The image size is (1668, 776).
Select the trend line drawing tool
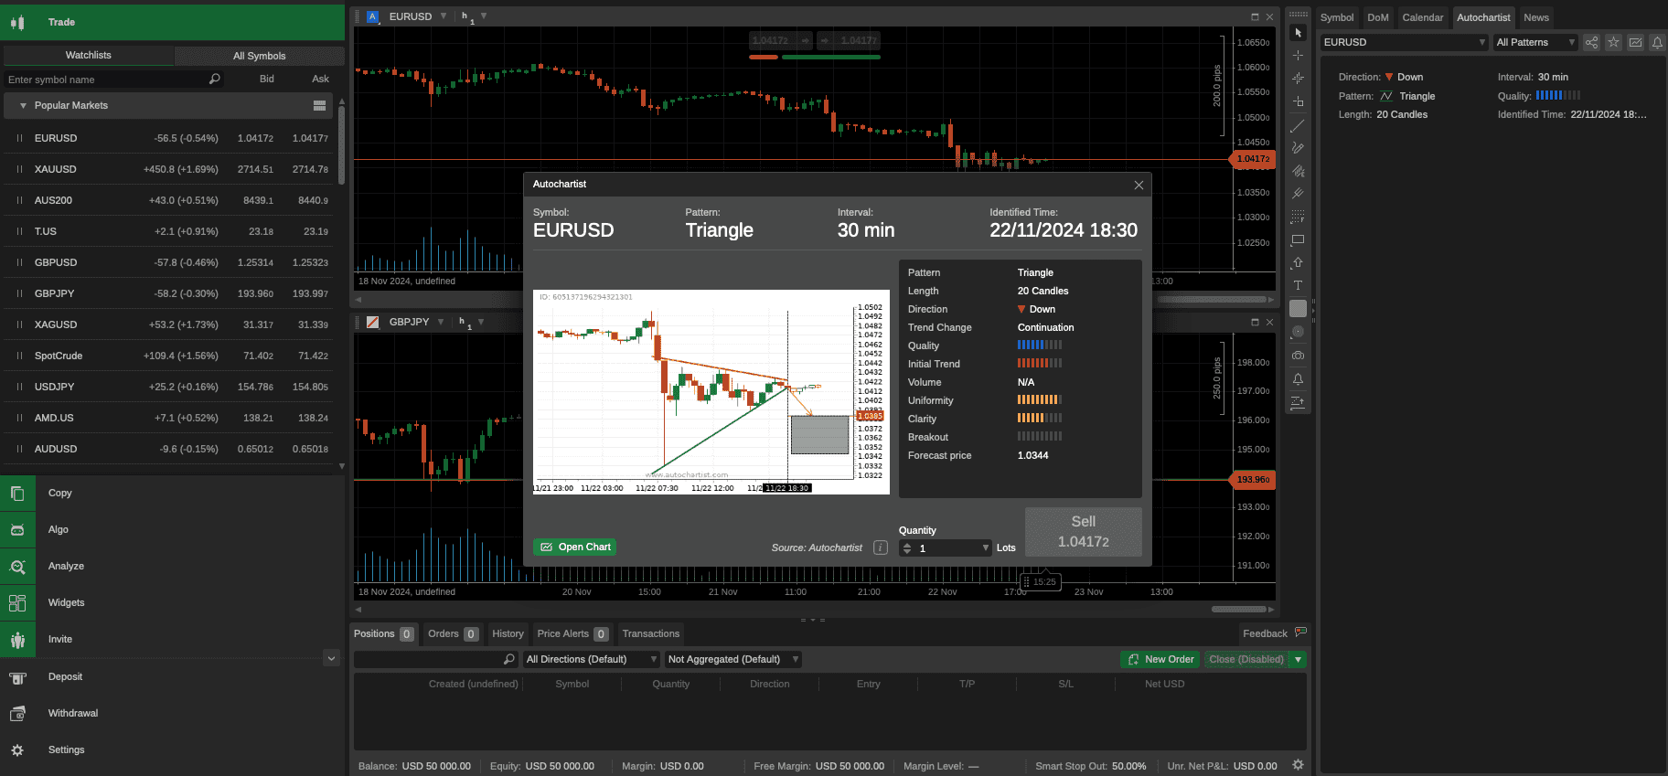tap(1298, 125)
